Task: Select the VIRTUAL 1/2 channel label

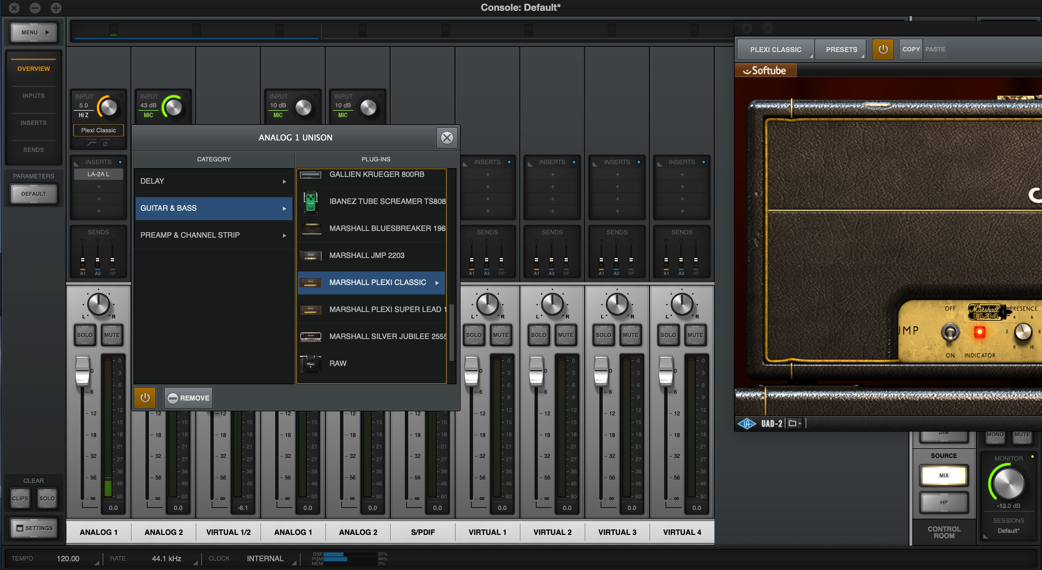Action: [x=229, y=532]
